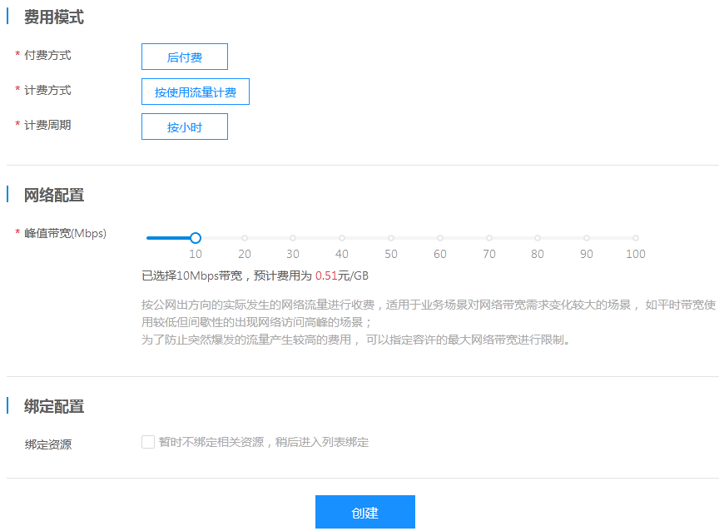Set peak bandwidth to 80 Mbps

point(538,237)
